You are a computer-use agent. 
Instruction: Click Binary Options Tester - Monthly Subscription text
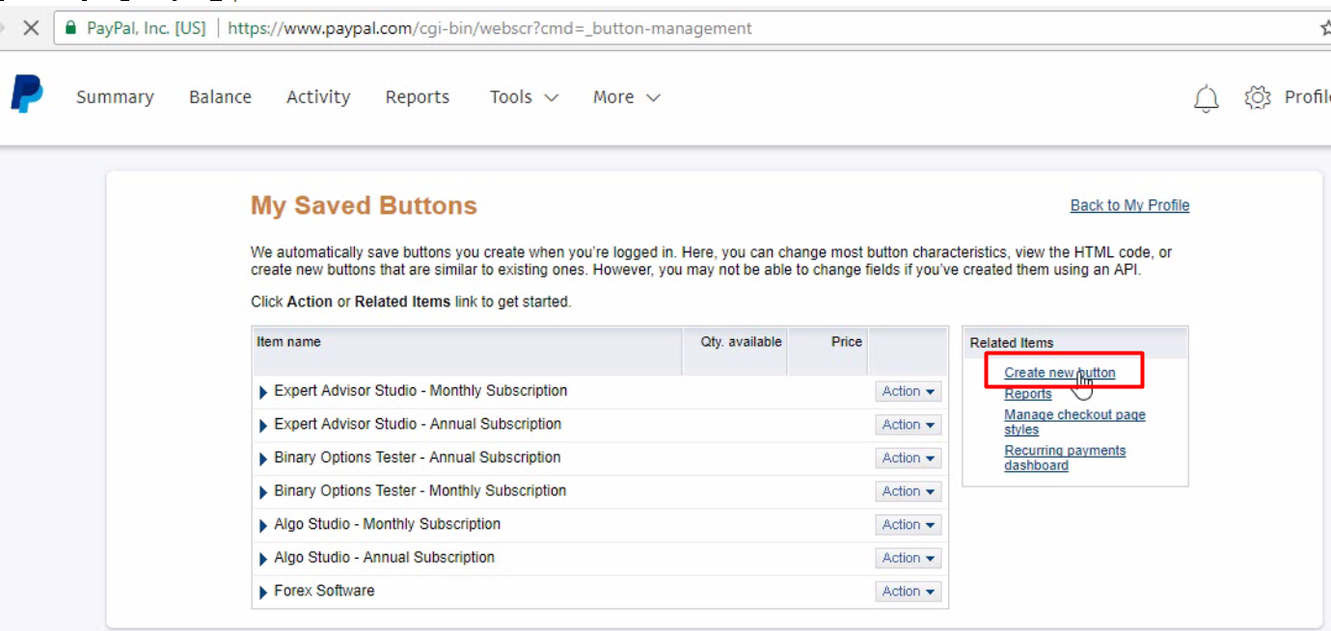(421, 490)
